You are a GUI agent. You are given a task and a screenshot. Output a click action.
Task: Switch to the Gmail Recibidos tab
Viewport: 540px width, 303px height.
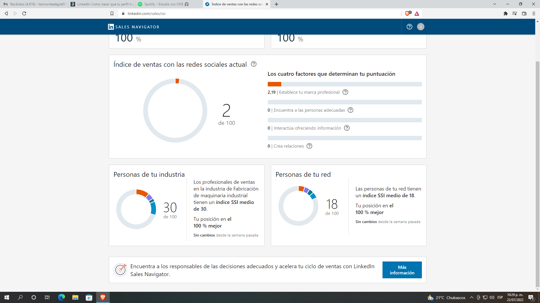[34, 4]
